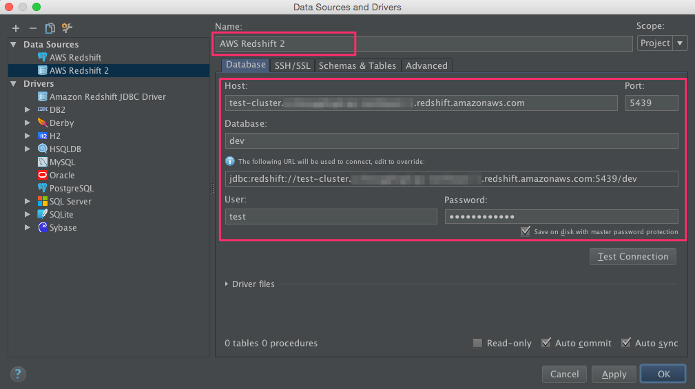Click the JDBC URL override field
Viewport: 695px width, 389px height.
tap(451, 178)
